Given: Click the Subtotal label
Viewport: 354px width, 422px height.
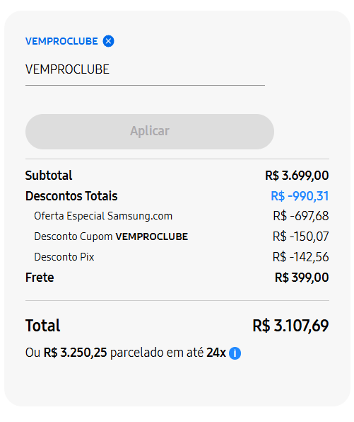Looking at the screenshot, I should (x=49, y=175).
